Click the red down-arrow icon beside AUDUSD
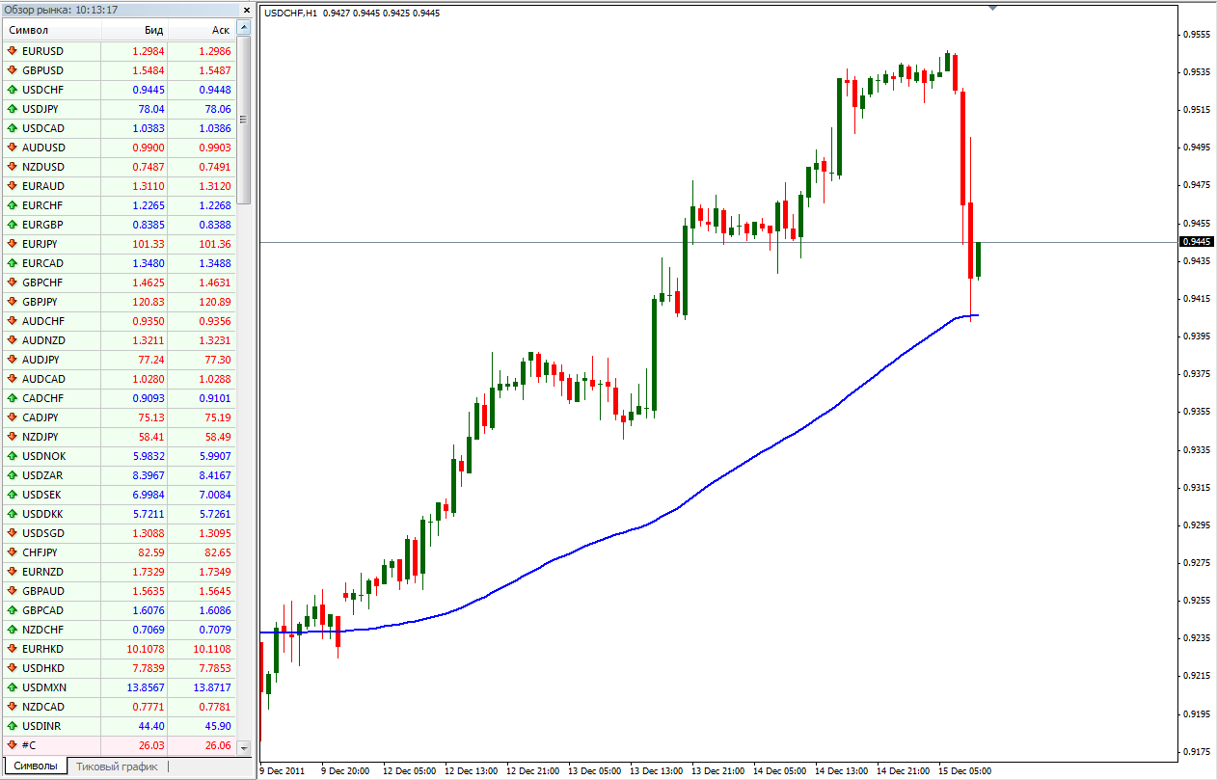1217x780 pixels. click(x=13, y=148)
